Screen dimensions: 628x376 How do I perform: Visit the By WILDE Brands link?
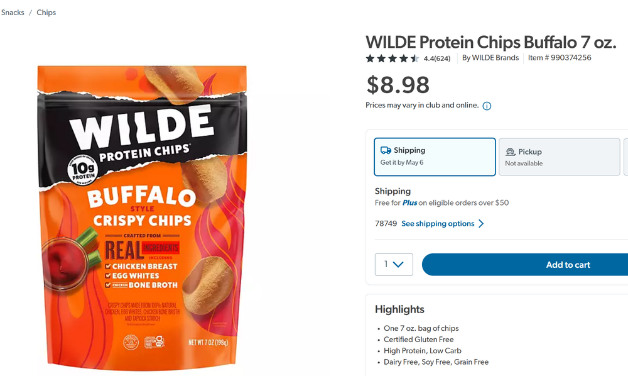point(490,58)
